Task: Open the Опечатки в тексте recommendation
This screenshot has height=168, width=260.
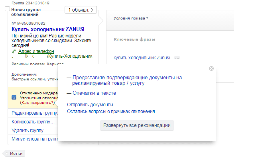Action: [x=95, y=93]
